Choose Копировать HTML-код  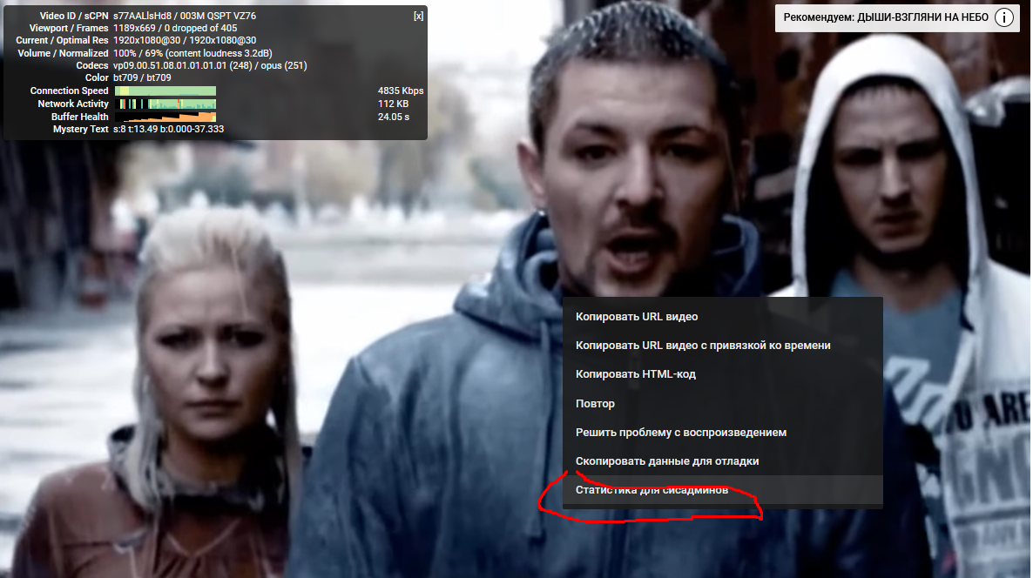tap(722, 374)
